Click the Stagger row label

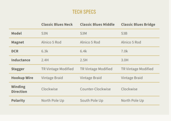click(18, 69)
